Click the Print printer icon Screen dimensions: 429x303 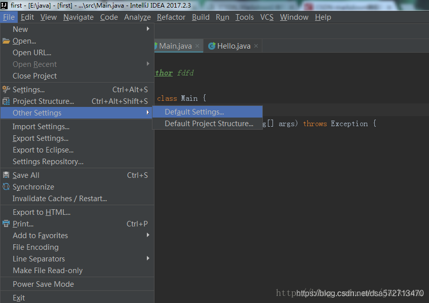[x=6, y=223]
